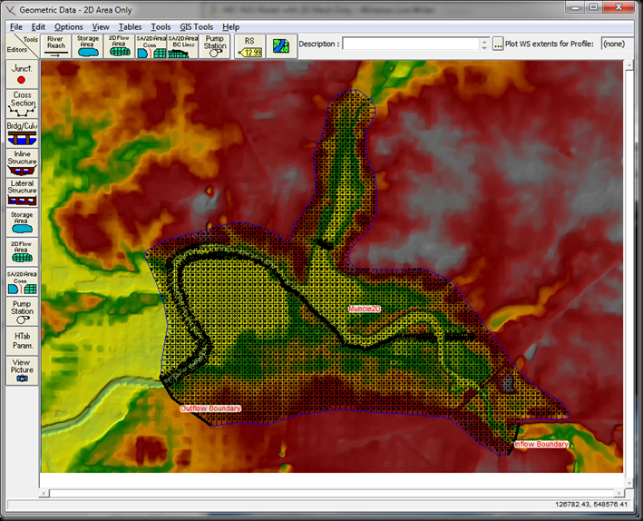The image size is (643, 521).
Task: Select the SA/2D Area BC Lines tool
Action: pyautogui.click(x=182, y=46)
